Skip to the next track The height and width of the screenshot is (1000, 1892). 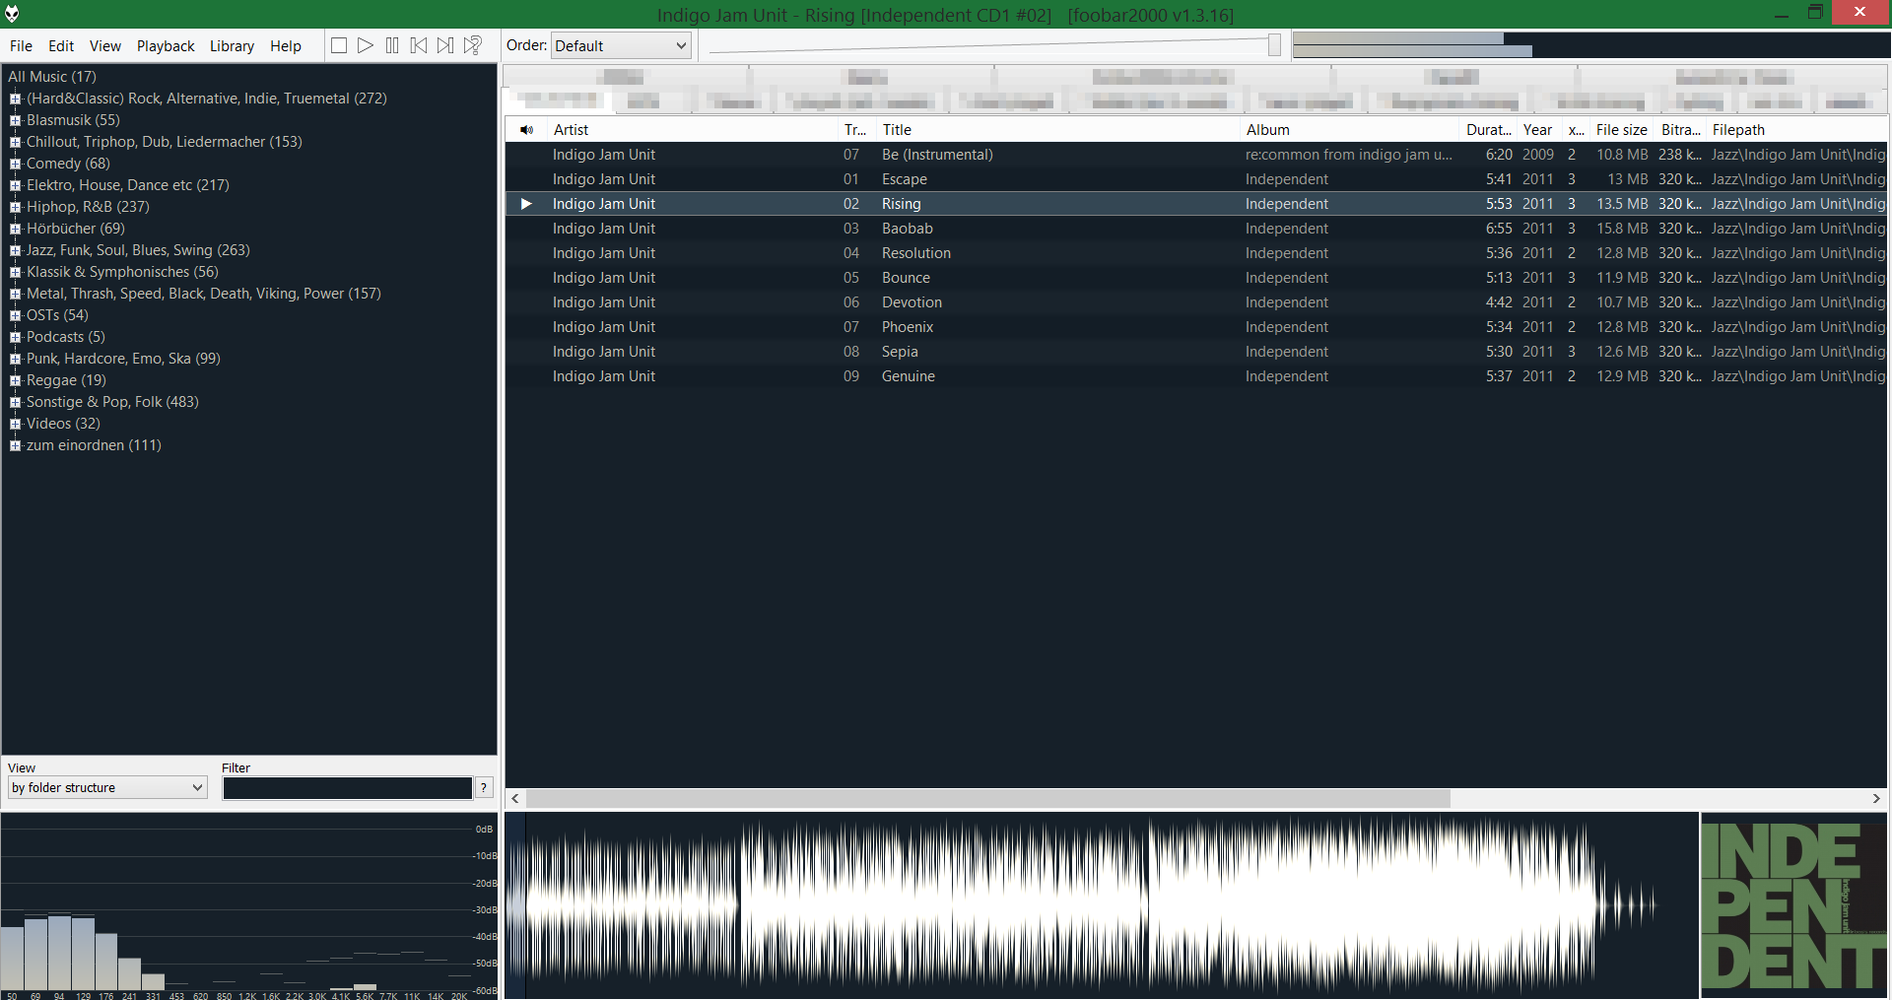click(x=445, y=45)
